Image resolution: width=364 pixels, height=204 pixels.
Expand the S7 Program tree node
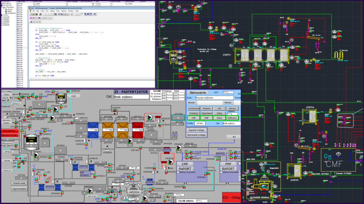[4, 7]
